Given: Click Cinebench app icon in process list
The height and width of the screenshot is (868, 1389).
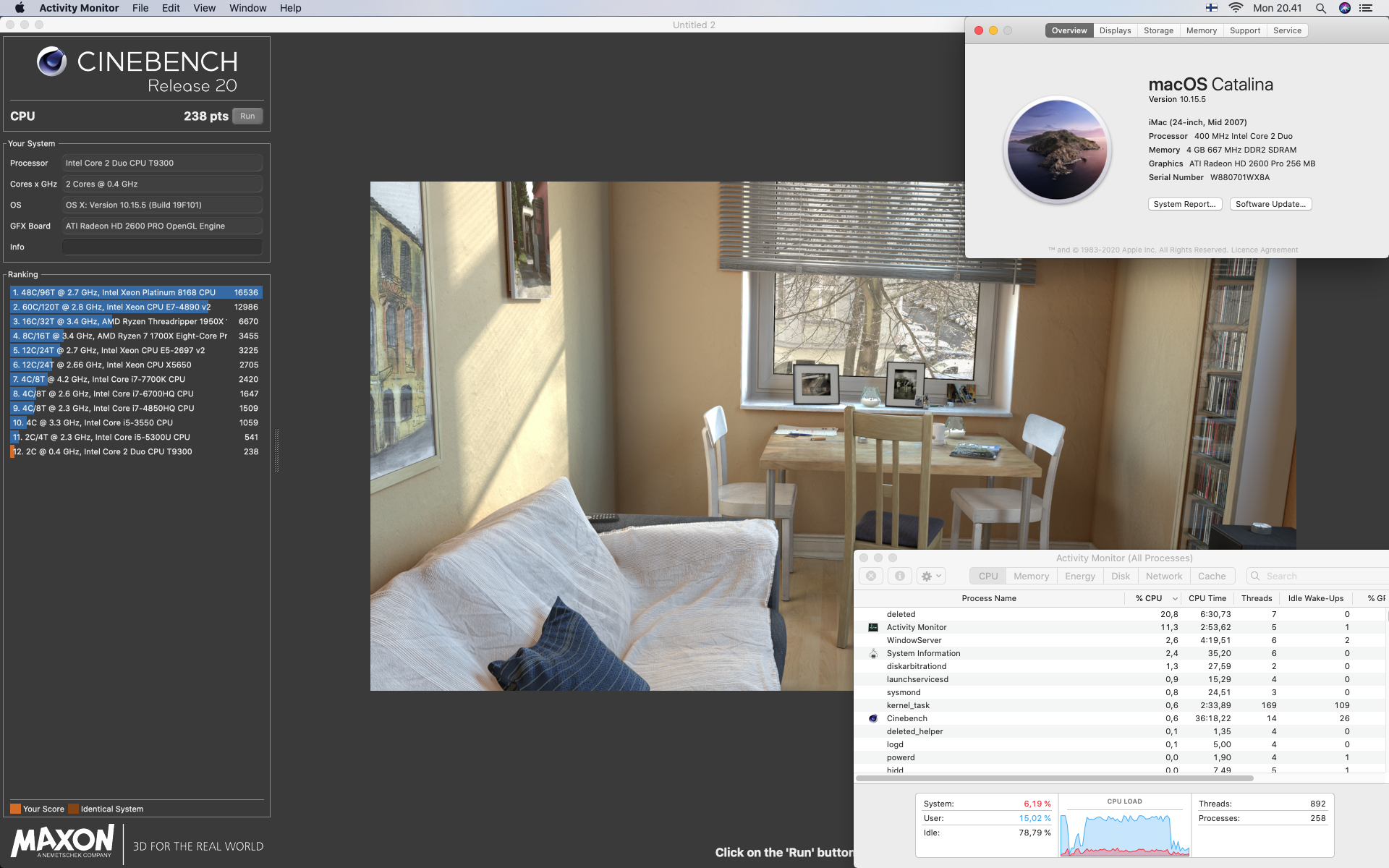Looking at the screenshot, I should [x=873, y=718].
